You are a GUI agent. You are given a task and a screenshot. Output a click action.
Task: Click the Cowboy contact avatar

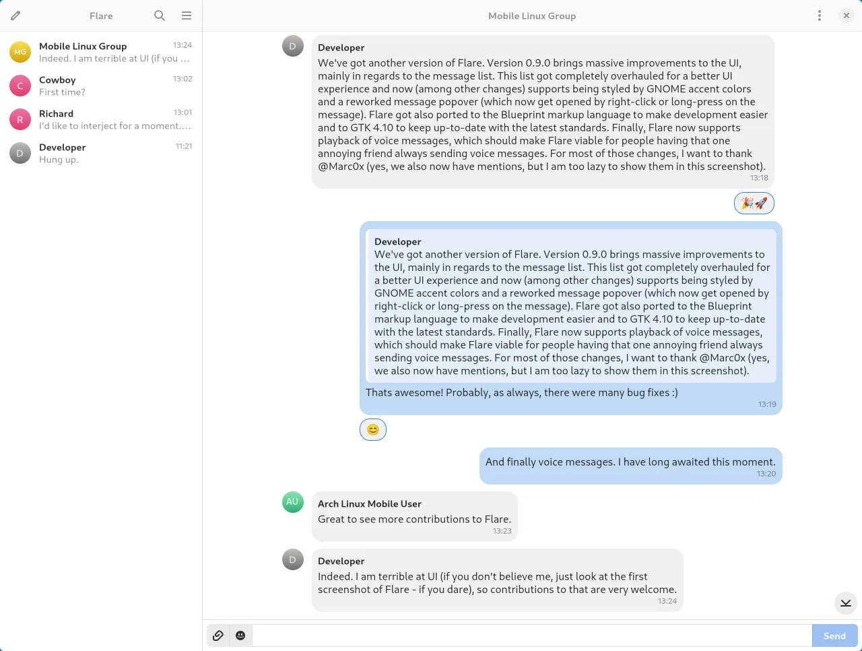[x=20, y=86]
